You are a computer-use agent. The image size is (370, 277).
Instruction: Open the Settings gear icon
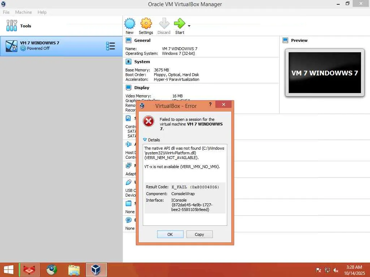tap(146, 23)
